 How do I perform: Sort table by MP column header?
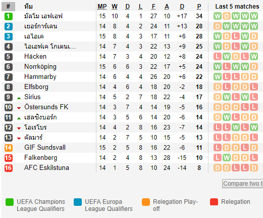[102, 7]
